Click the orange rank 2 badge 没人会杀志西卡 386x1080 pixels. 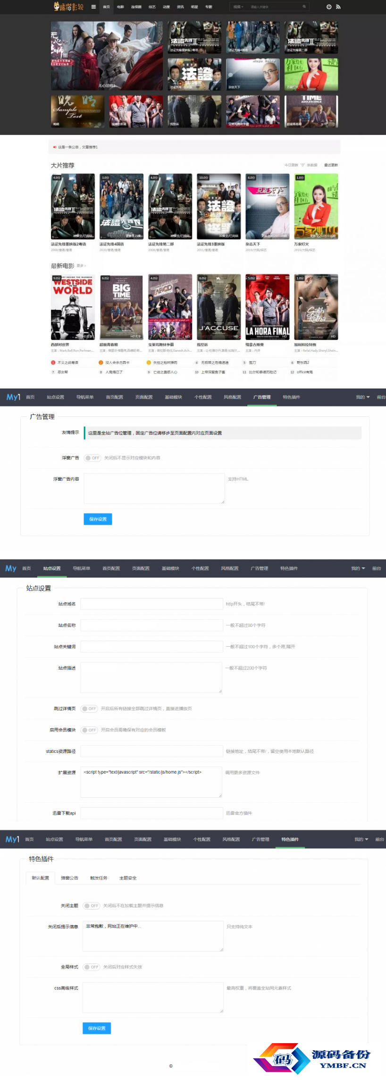point(101,363)
